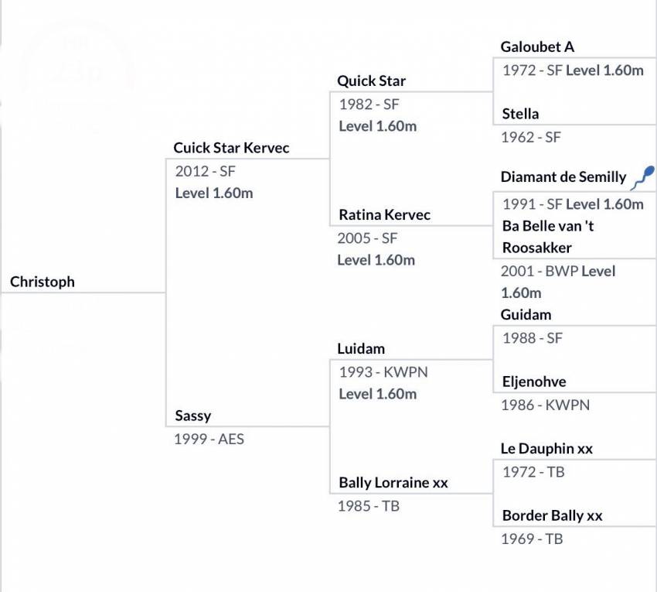Open Ba Belle van 't Roosakker
The image size is (657, 592).
(548, 237)
